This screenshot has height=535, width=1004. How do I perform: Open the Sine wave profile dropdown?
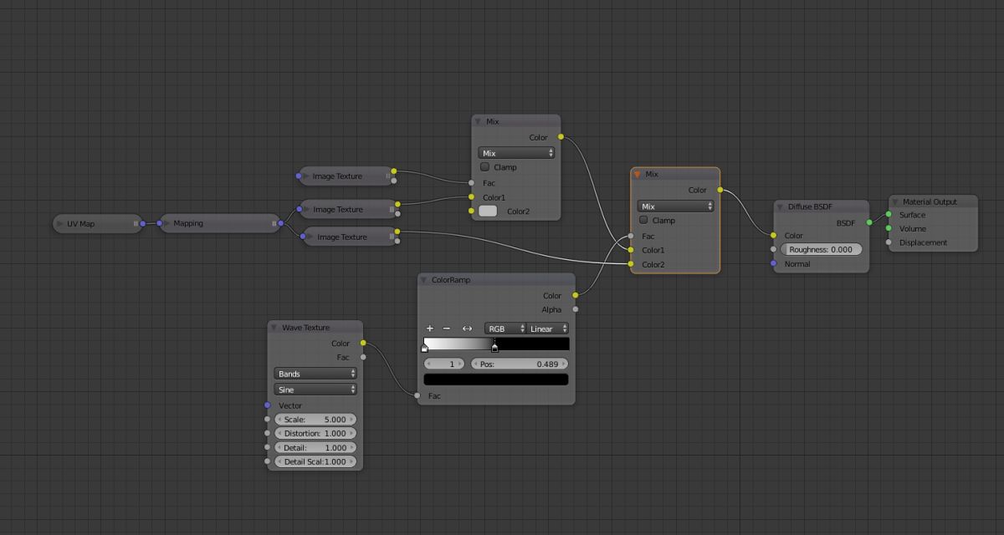[315, 390]
